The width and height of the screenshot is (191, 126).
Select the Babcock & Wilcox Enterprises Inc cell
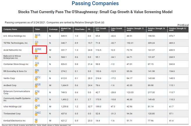click(x=17, y=57)
